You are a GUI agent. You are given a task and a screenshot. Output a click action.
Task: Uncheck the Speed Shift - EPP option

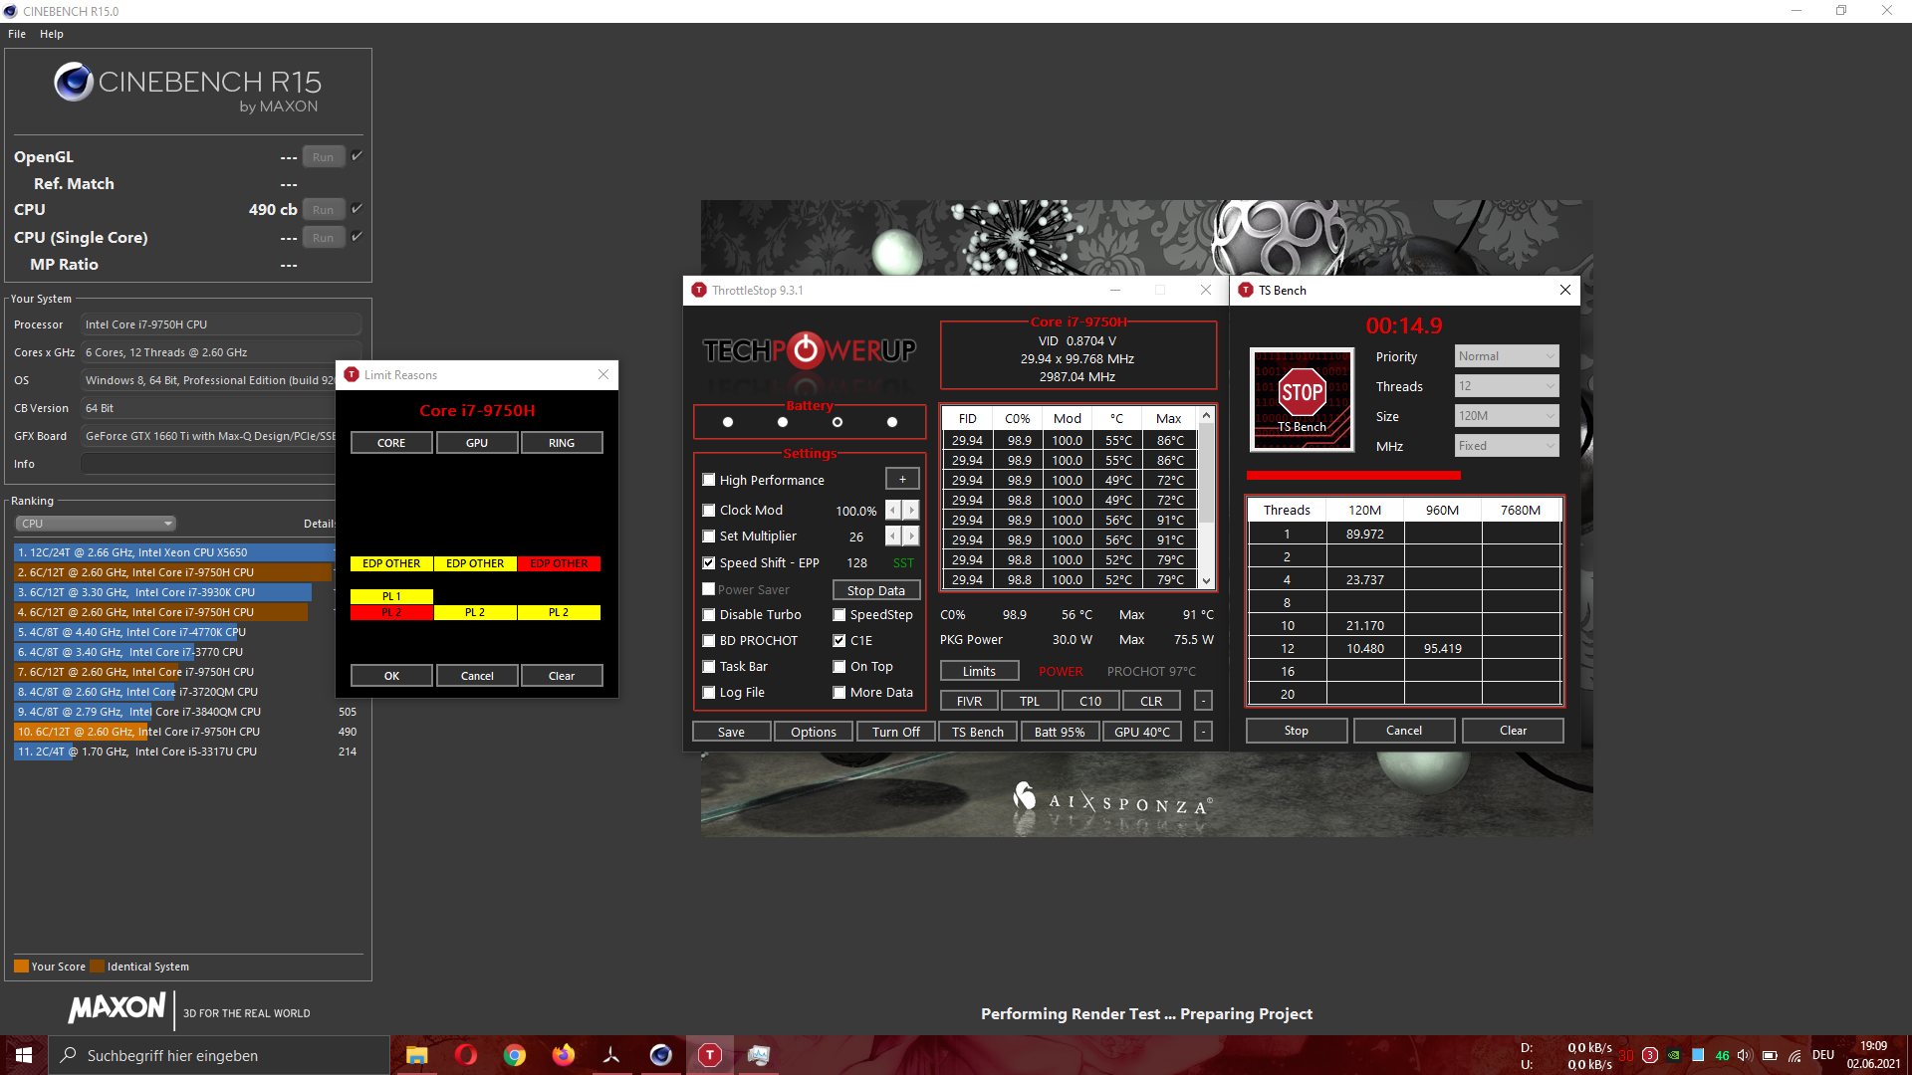point(709,562)
